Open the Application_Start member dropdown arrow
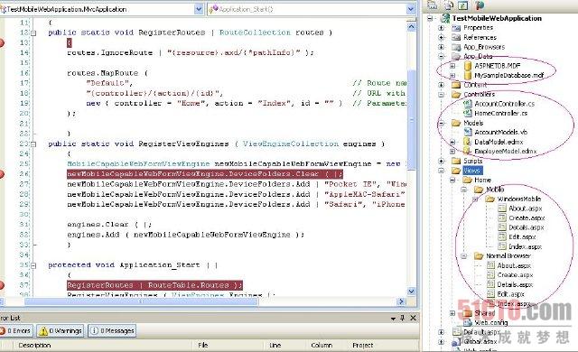 pyautogui.click(x=411, y=9)
